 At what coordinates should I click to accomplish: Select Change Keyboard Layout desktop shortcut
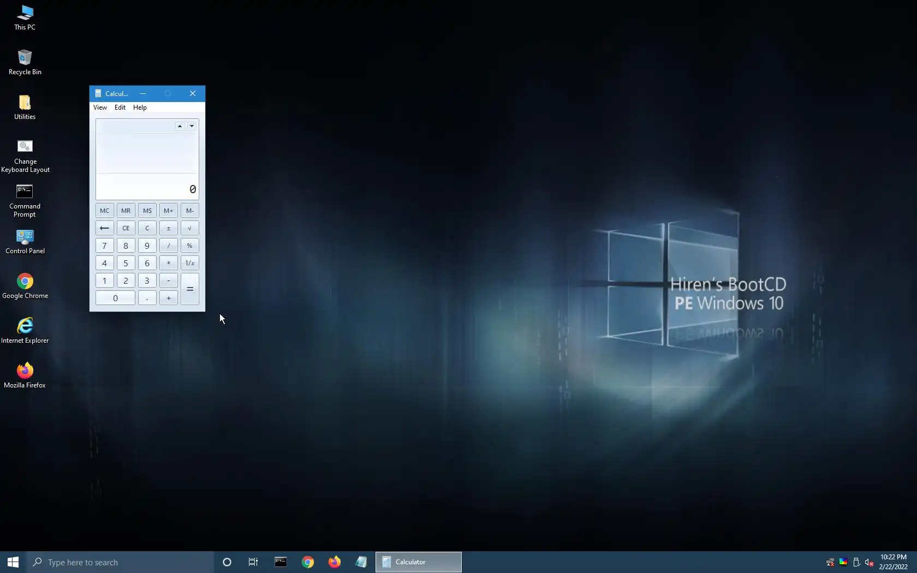coord(25,156)
